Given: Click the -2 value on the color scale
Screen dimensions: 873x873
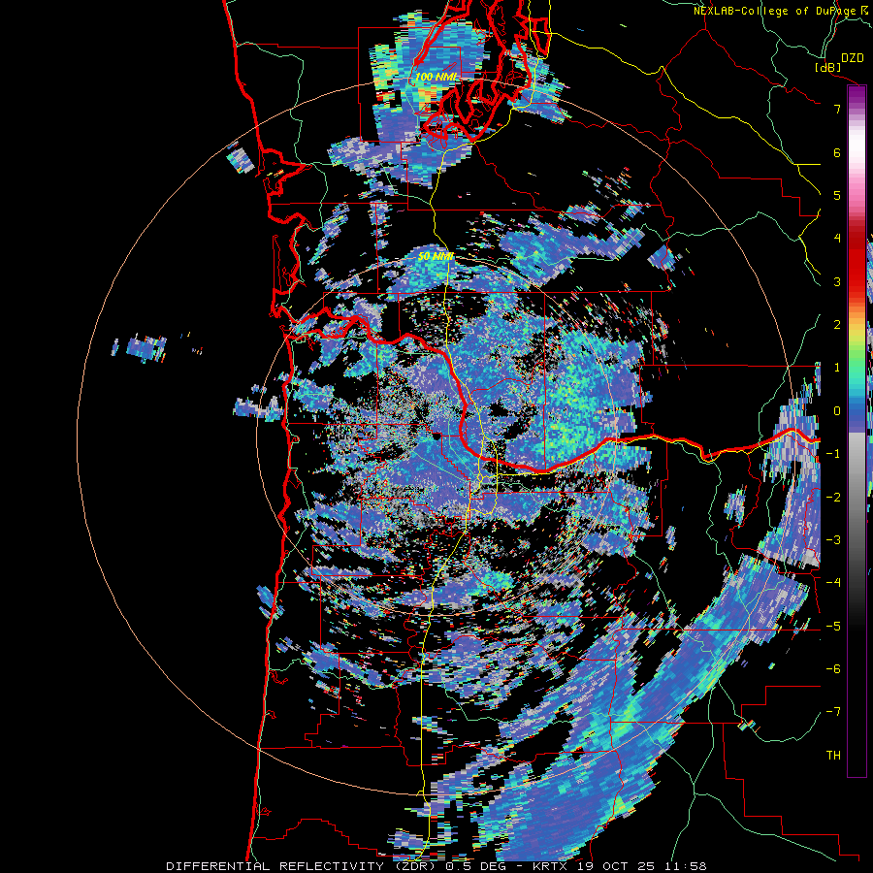Looking at the screenshot, I should tap(833, 497).
